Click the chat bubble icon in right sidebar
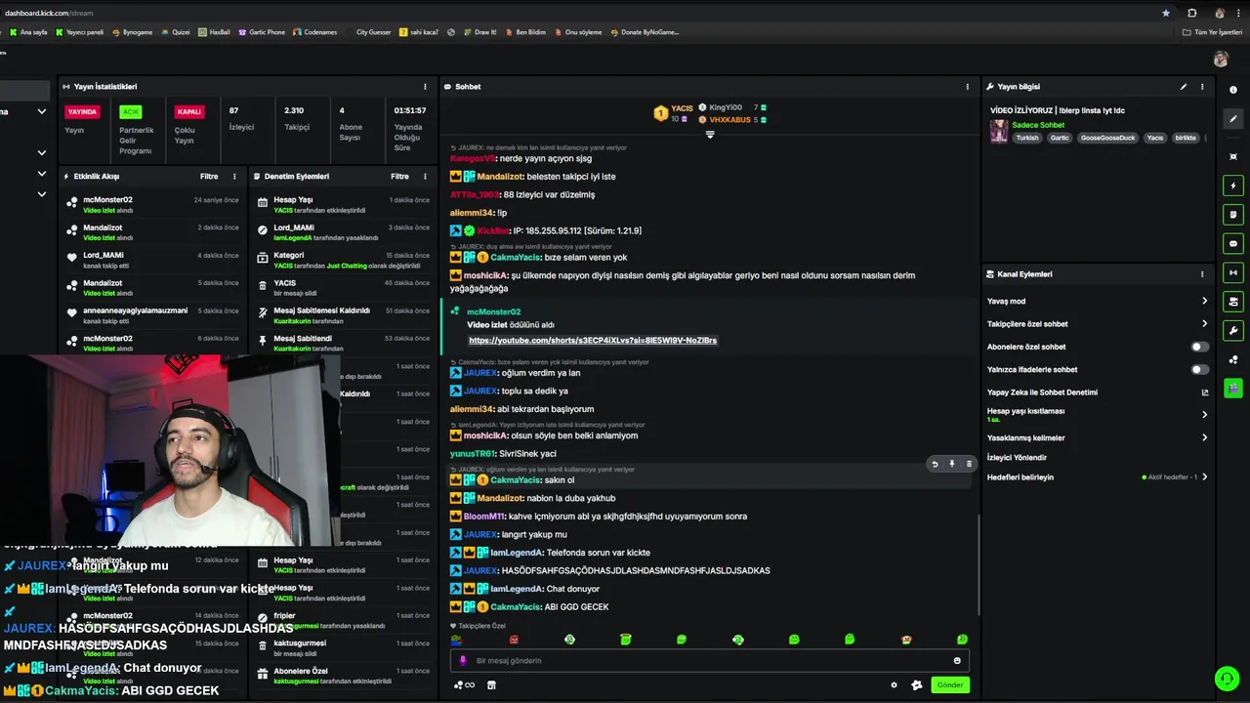The height and width of the screenshot is (703, 1250). [x=1233, y=243]
